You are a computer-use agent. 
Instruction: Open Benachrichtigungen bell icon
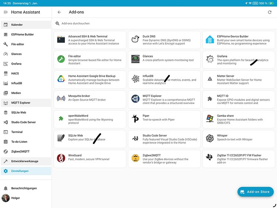pyautogui.click(x=6, y=188)
